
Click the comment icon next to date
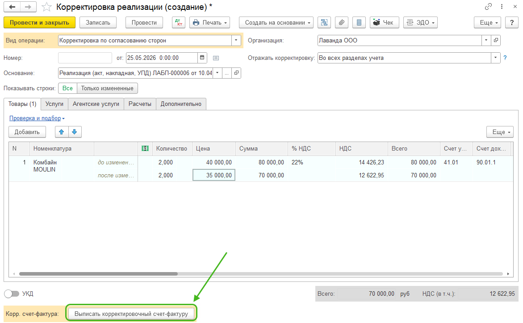click(x=216, y=58)
